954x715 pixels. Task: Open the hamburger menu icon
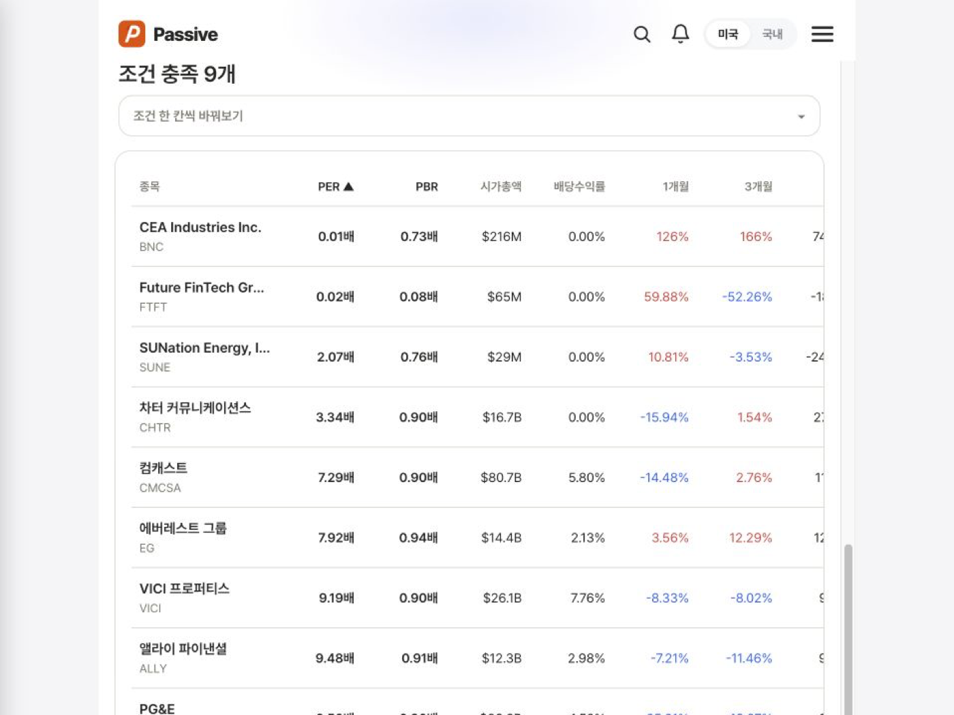coord(822,34)
